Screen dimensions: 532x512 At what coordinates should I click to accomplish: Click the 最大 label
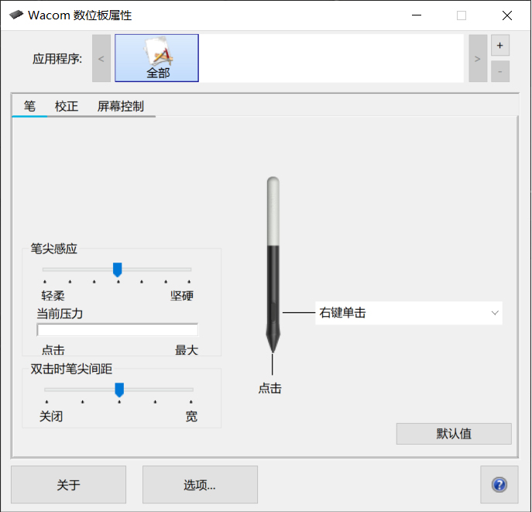(x=187, y=350)
